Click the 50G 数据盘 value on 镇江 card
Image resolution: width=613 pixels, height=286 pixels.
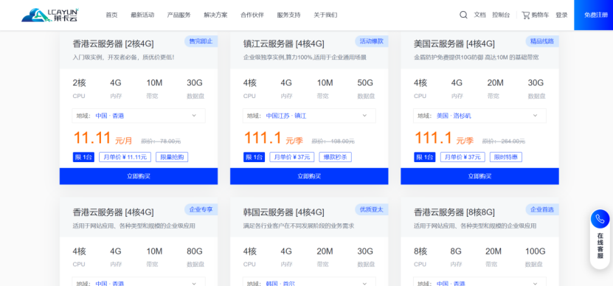366,83
